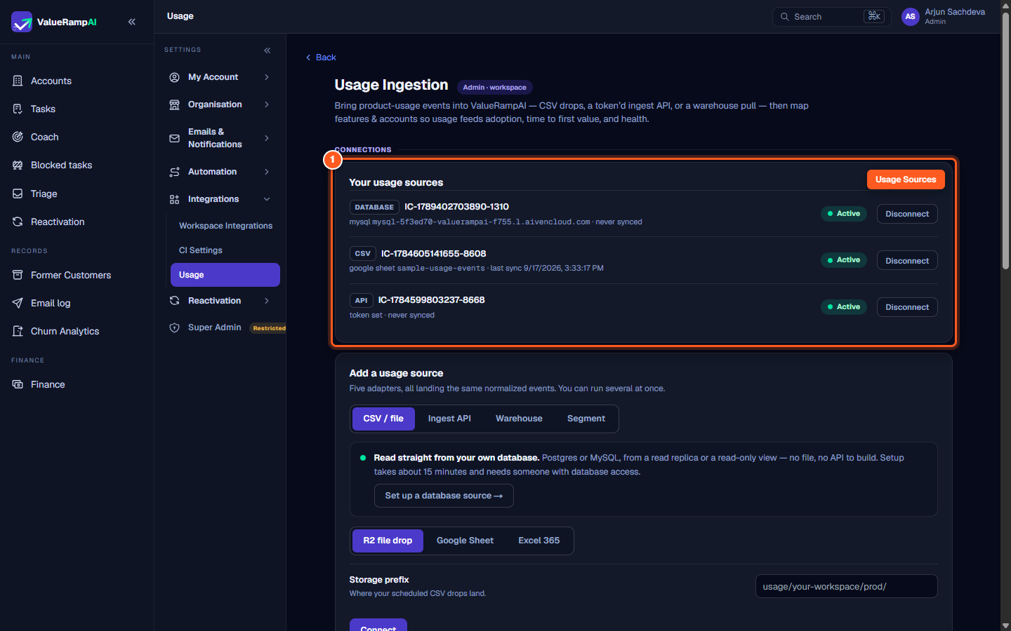1011x631 pixels.
Task: Expand the Organisation settings chevron
Action: pos(267,104)
